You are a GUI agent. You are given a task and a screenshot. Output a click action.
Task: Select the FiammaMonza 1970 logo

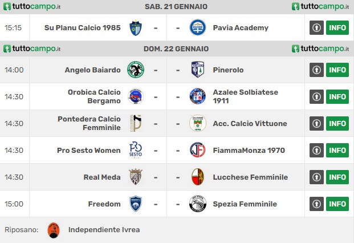pyautogui.click(x=198, y=150)
